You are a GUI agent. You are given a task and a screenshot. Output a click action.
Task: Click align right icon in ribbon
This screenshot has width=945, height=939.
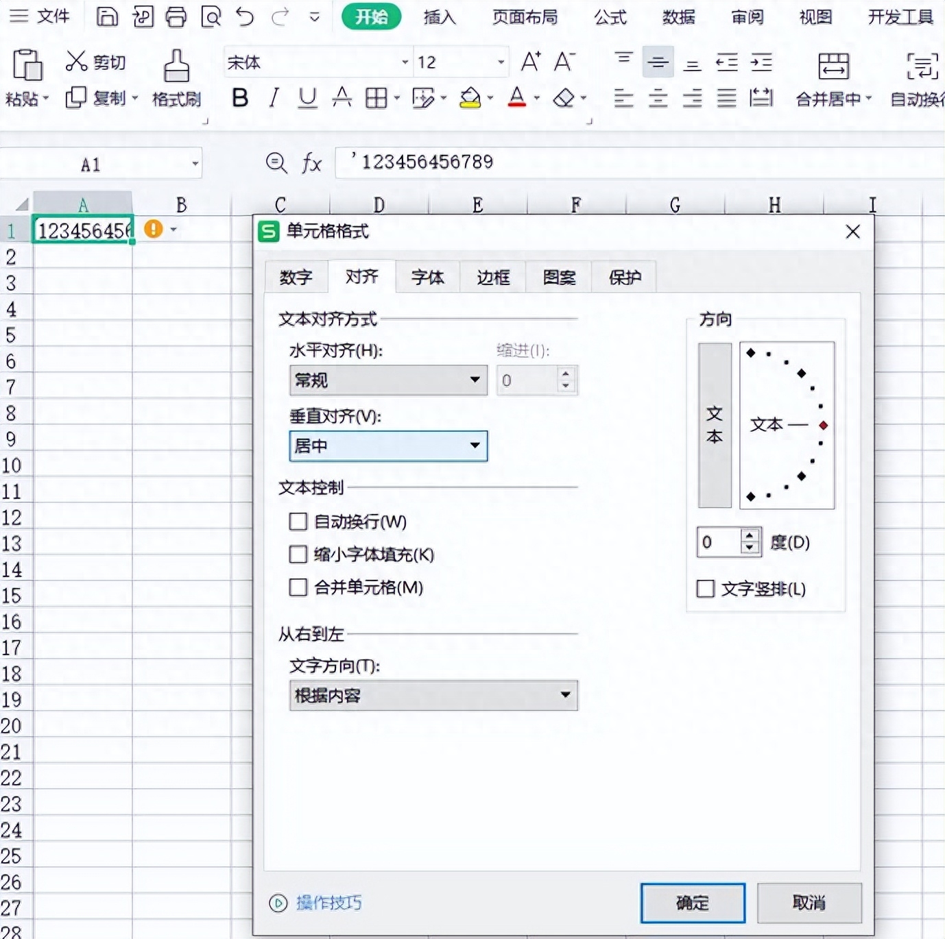click(x=693, y=98)
